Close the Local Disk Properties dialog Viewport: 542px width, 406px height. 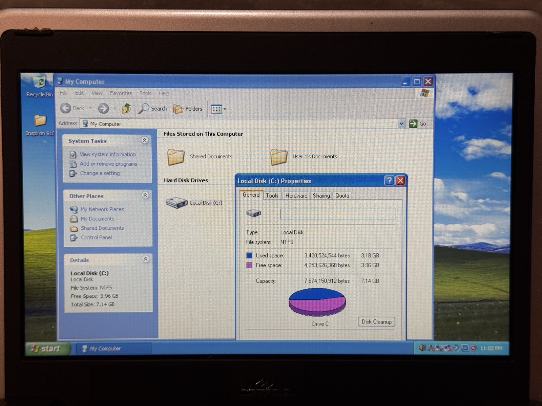[x=400, y=181]
